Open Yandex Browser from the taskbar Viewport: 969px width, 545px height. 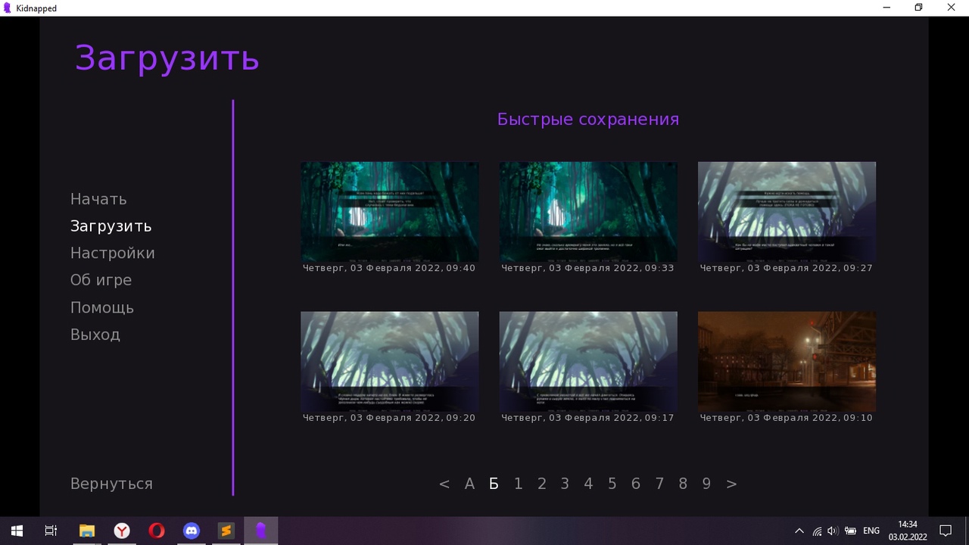(x=122, y=531)
